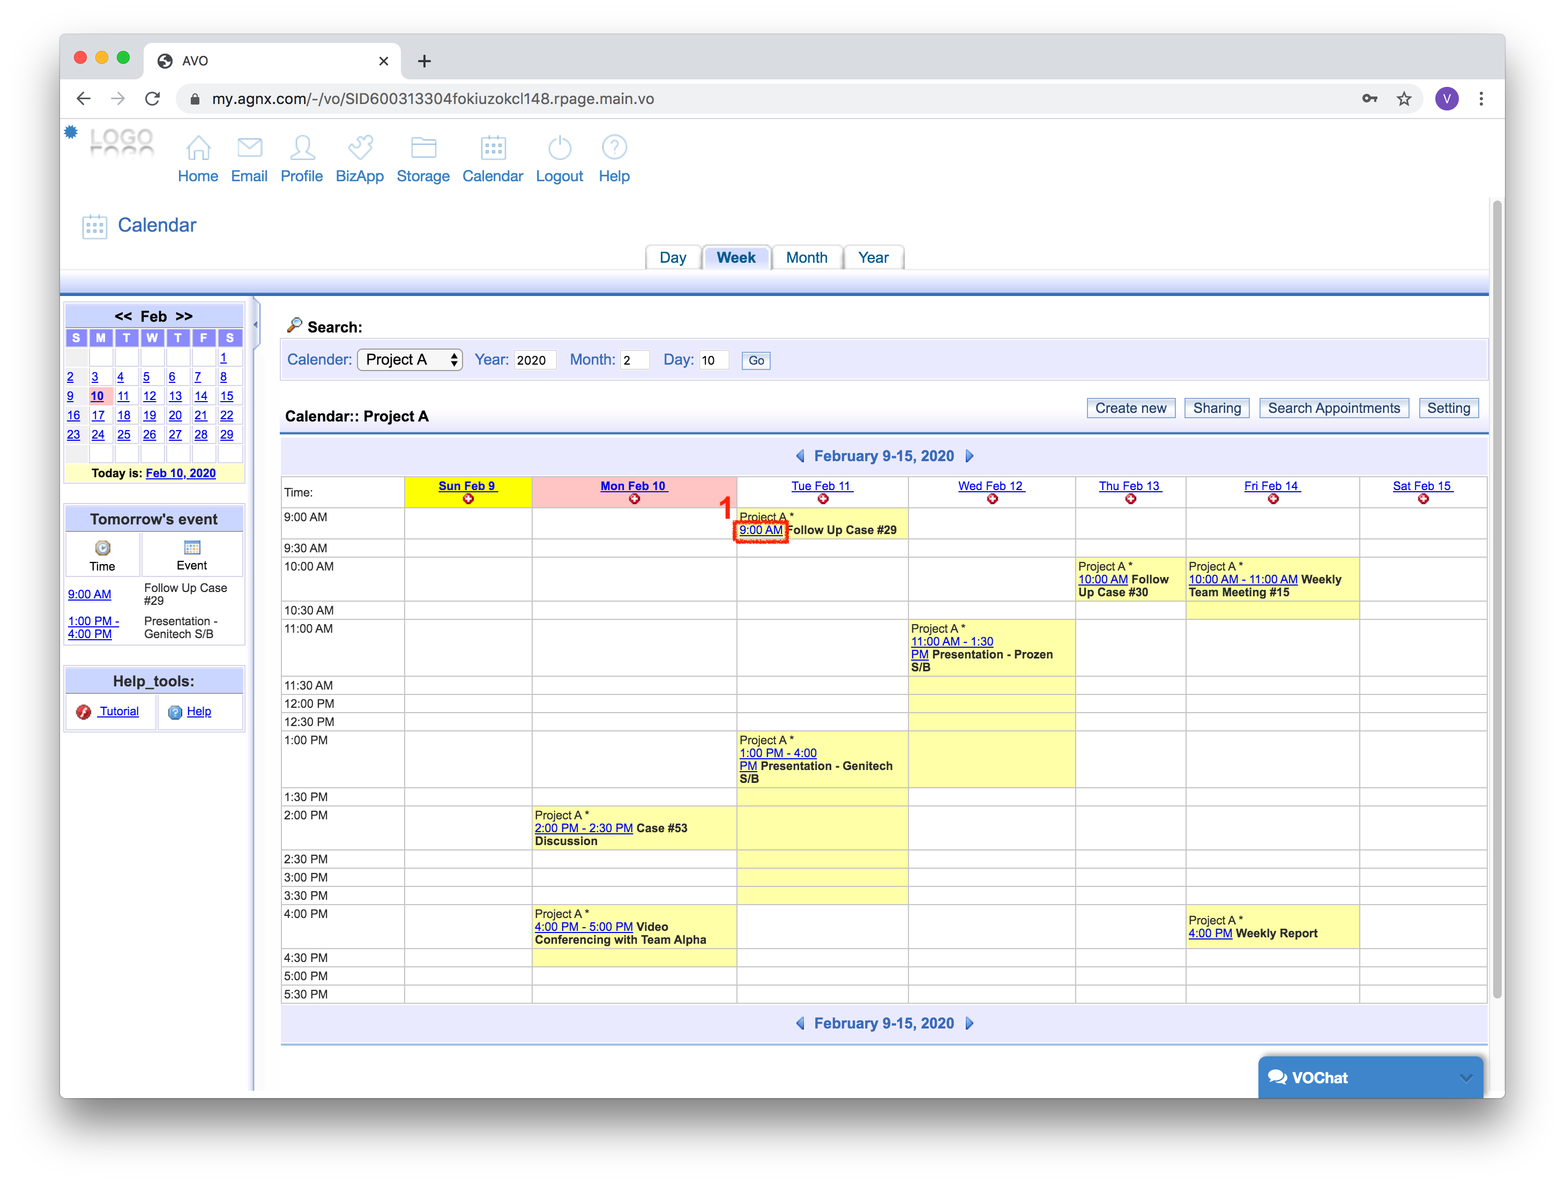Add an event with the plus icon under Sat Feb 15
The width and height of the screenshot is (1565, 1184).
(x=1423, y=500)
